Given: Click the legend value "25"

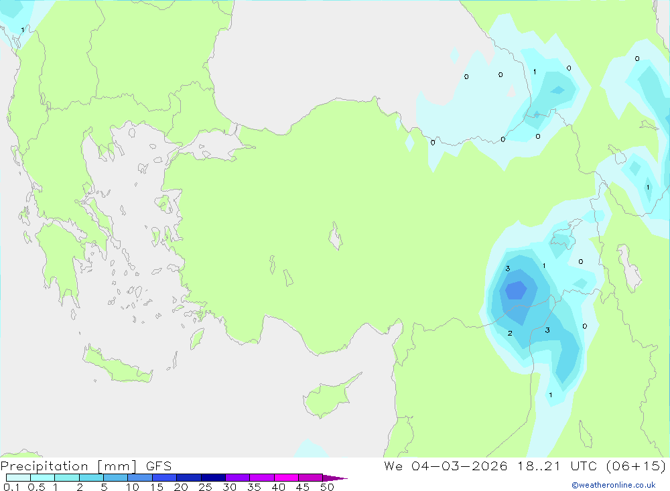Looking at the screenshot, I should click(x=205, y=487).
